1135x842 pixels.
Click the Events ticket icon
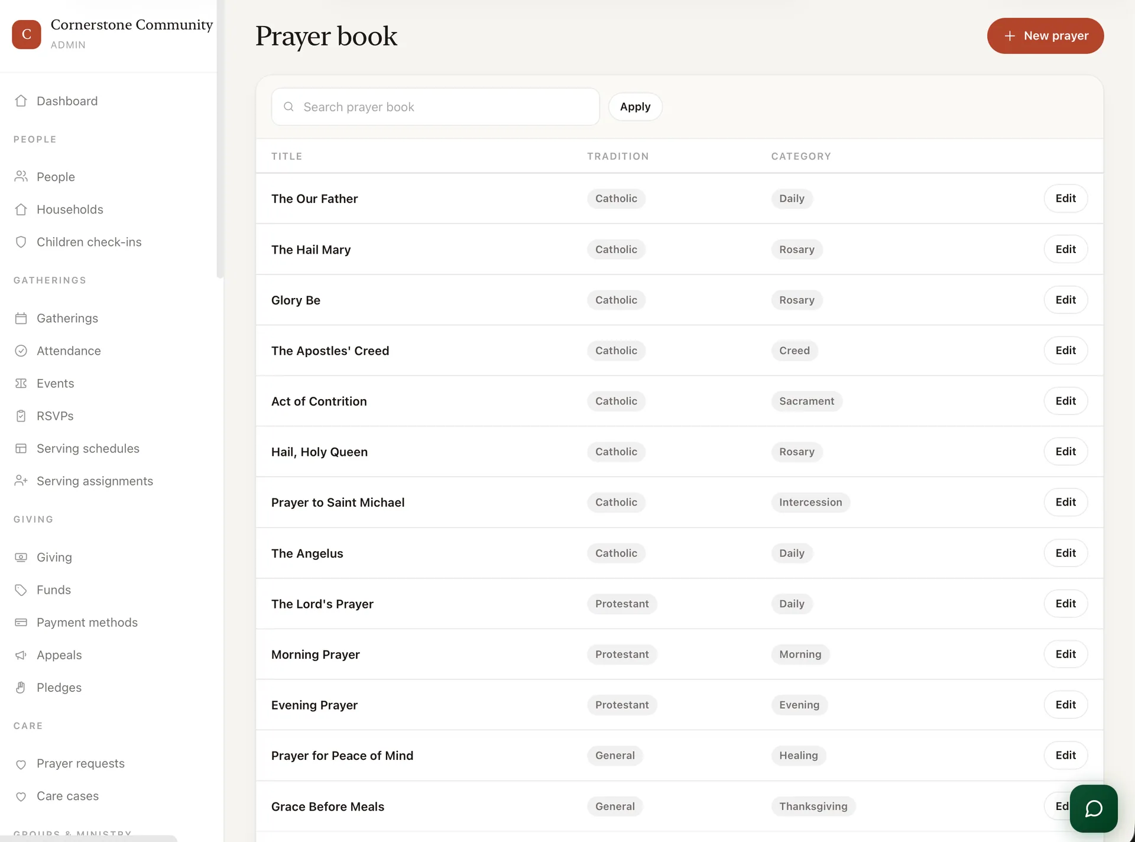click(21, 383)
